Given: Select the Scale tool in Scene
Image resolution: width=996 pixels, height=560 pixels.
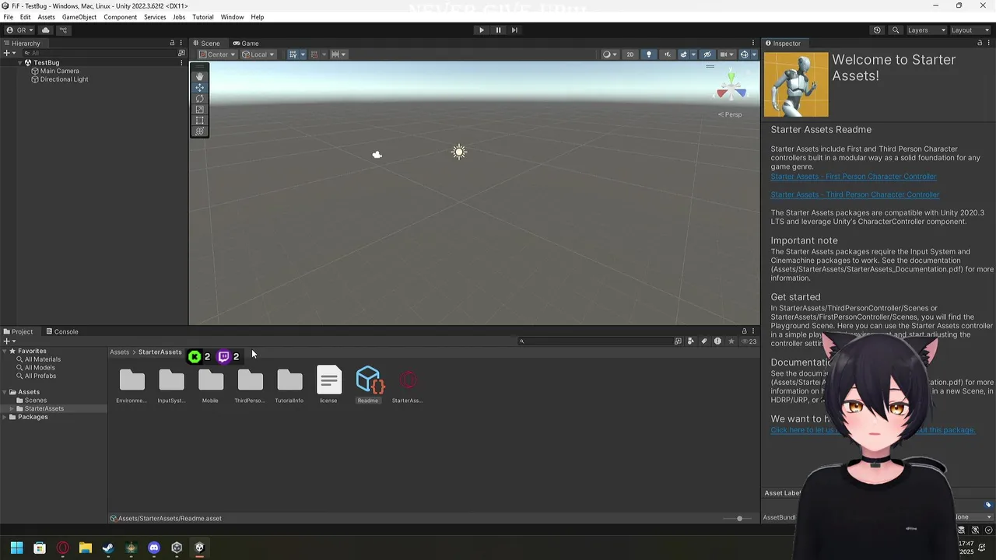Looking at the screenshot, I should (200, 110).
